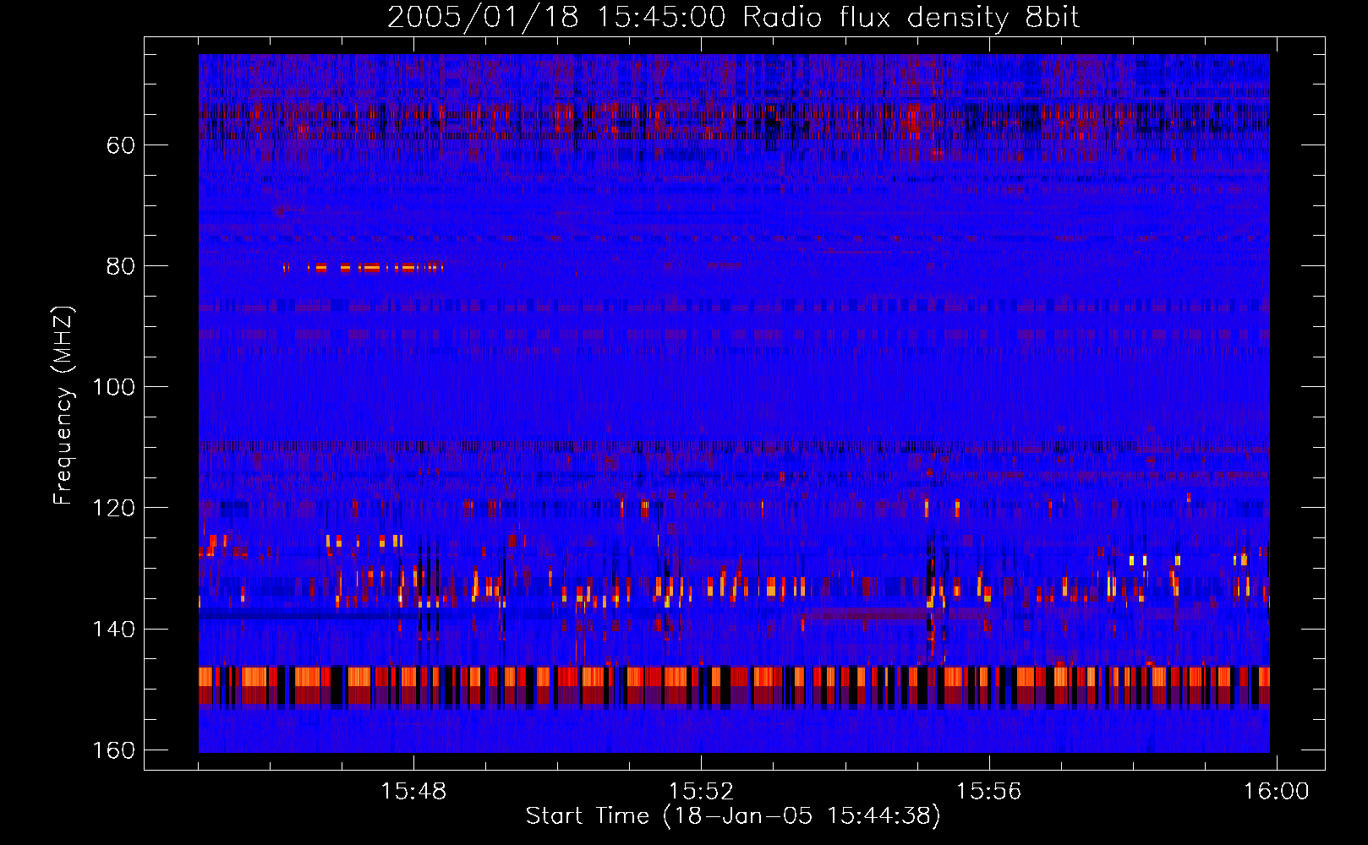Click the bright orange streak at 80 MHz
The height and width of the screenshot is (845, 1368).
coord(364,268)
